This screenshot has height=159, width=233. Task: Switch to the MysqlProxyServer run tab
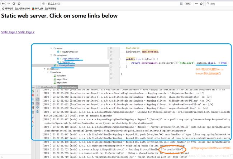(47, 87)
